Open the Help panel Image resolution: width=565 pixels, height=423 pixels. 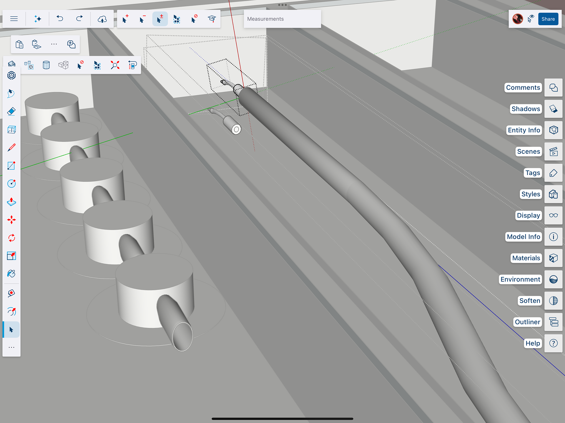pos(553,343)
